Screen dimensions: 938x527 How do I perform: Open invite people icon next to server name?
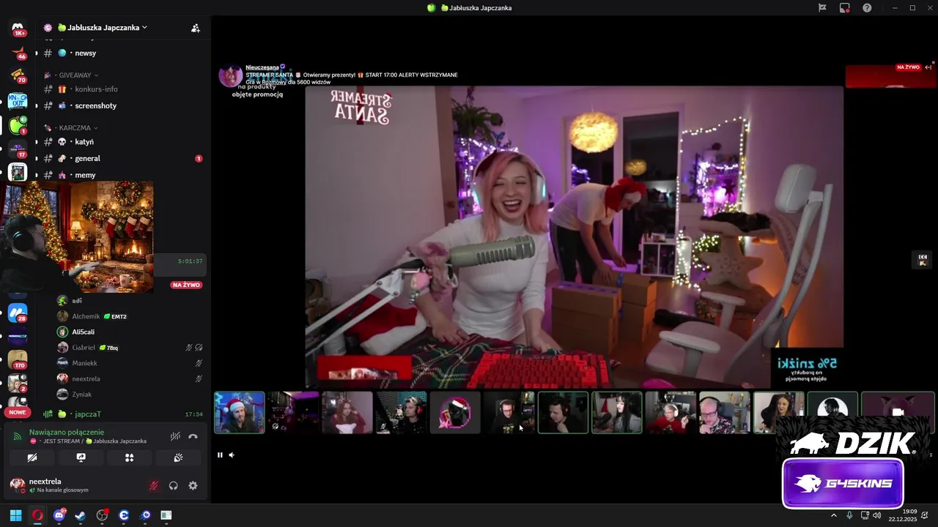[196, 28]
